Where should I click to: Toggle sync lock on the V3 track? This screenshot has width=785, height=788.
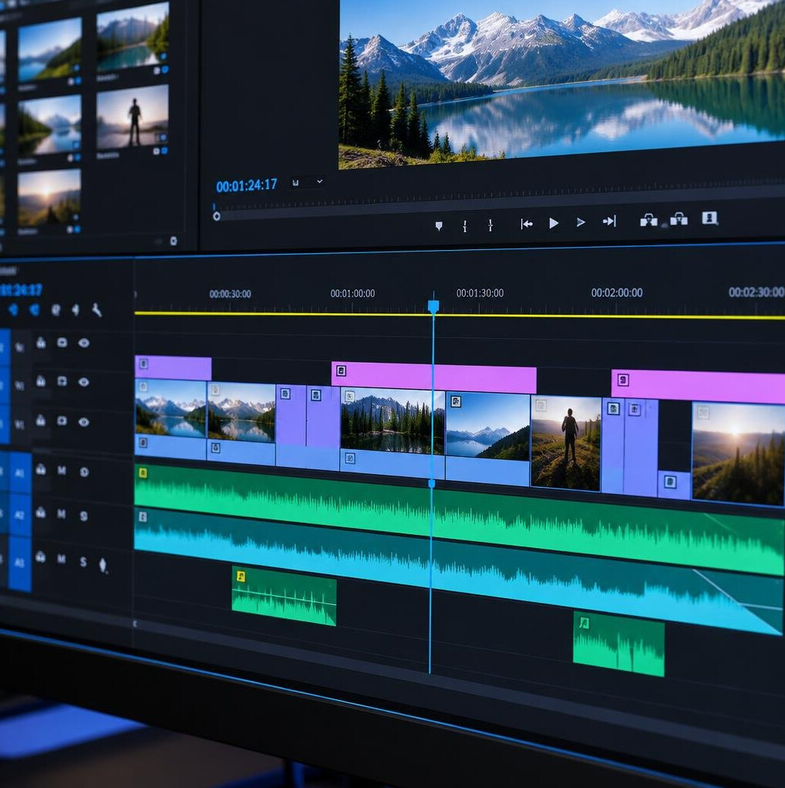pyautogui.click(x=62, y=343)
